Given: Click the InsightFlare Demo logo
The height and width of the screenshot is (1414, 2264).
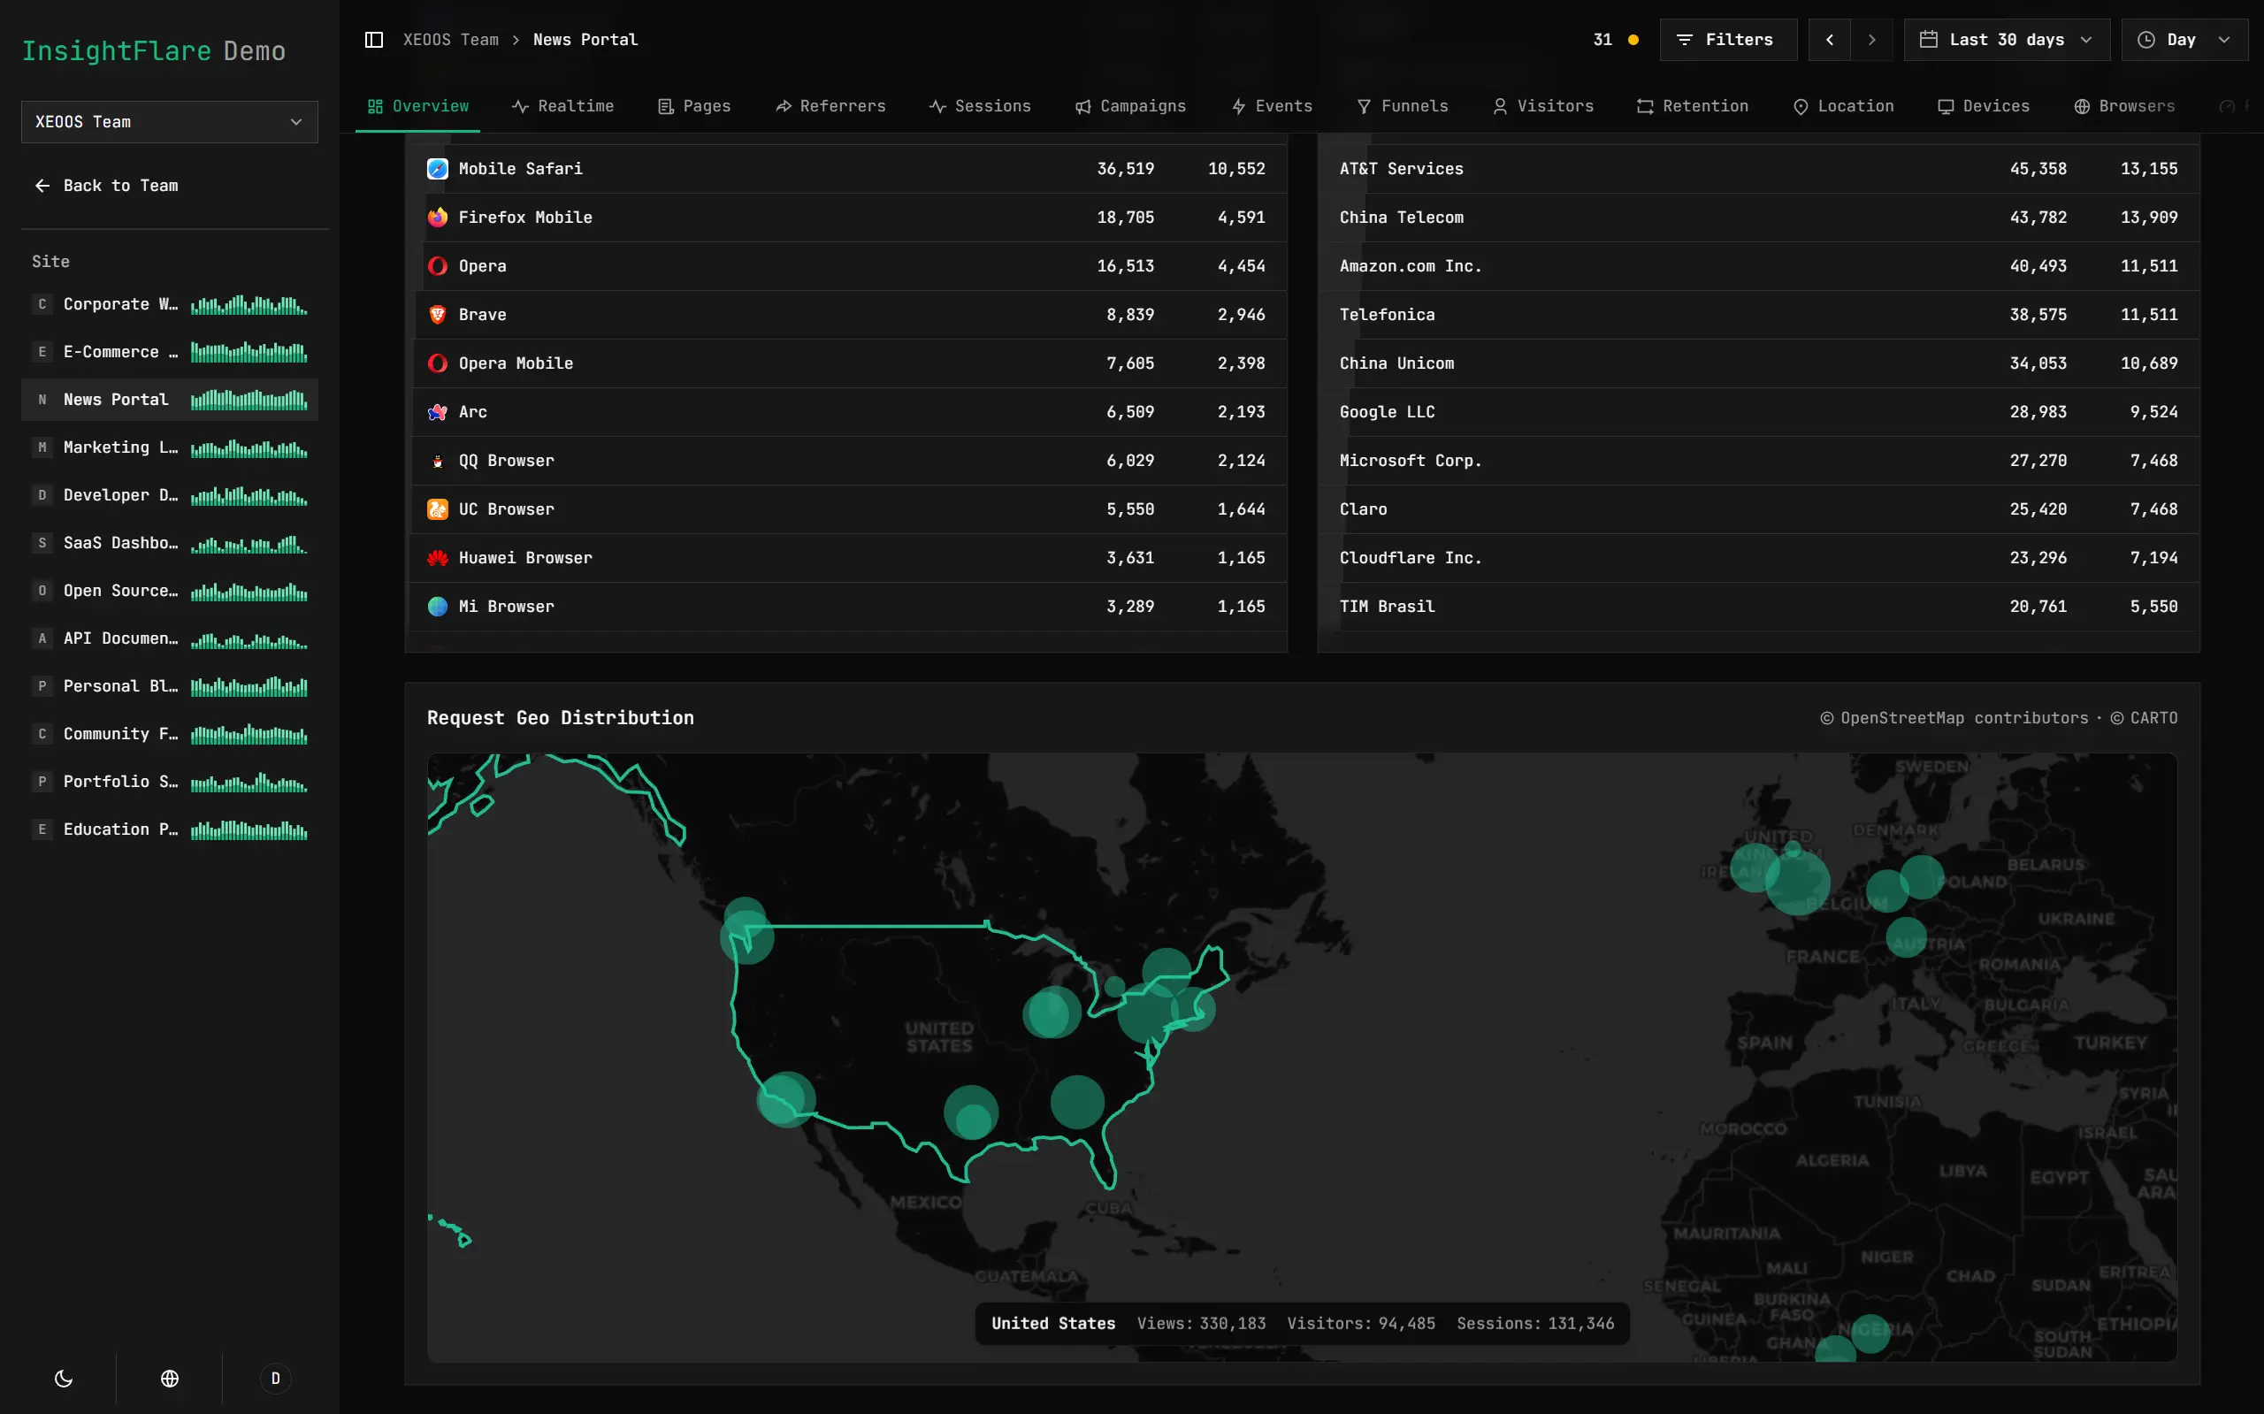Looking at the screenshot, I should coord(153,50).
